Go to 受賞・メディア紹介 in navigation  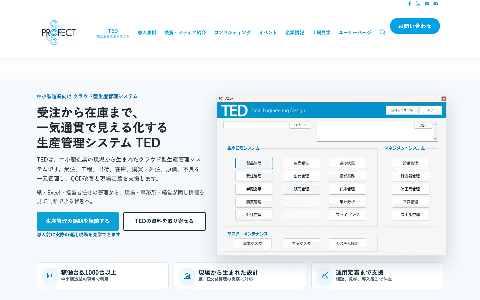click(x=185, y=33)
